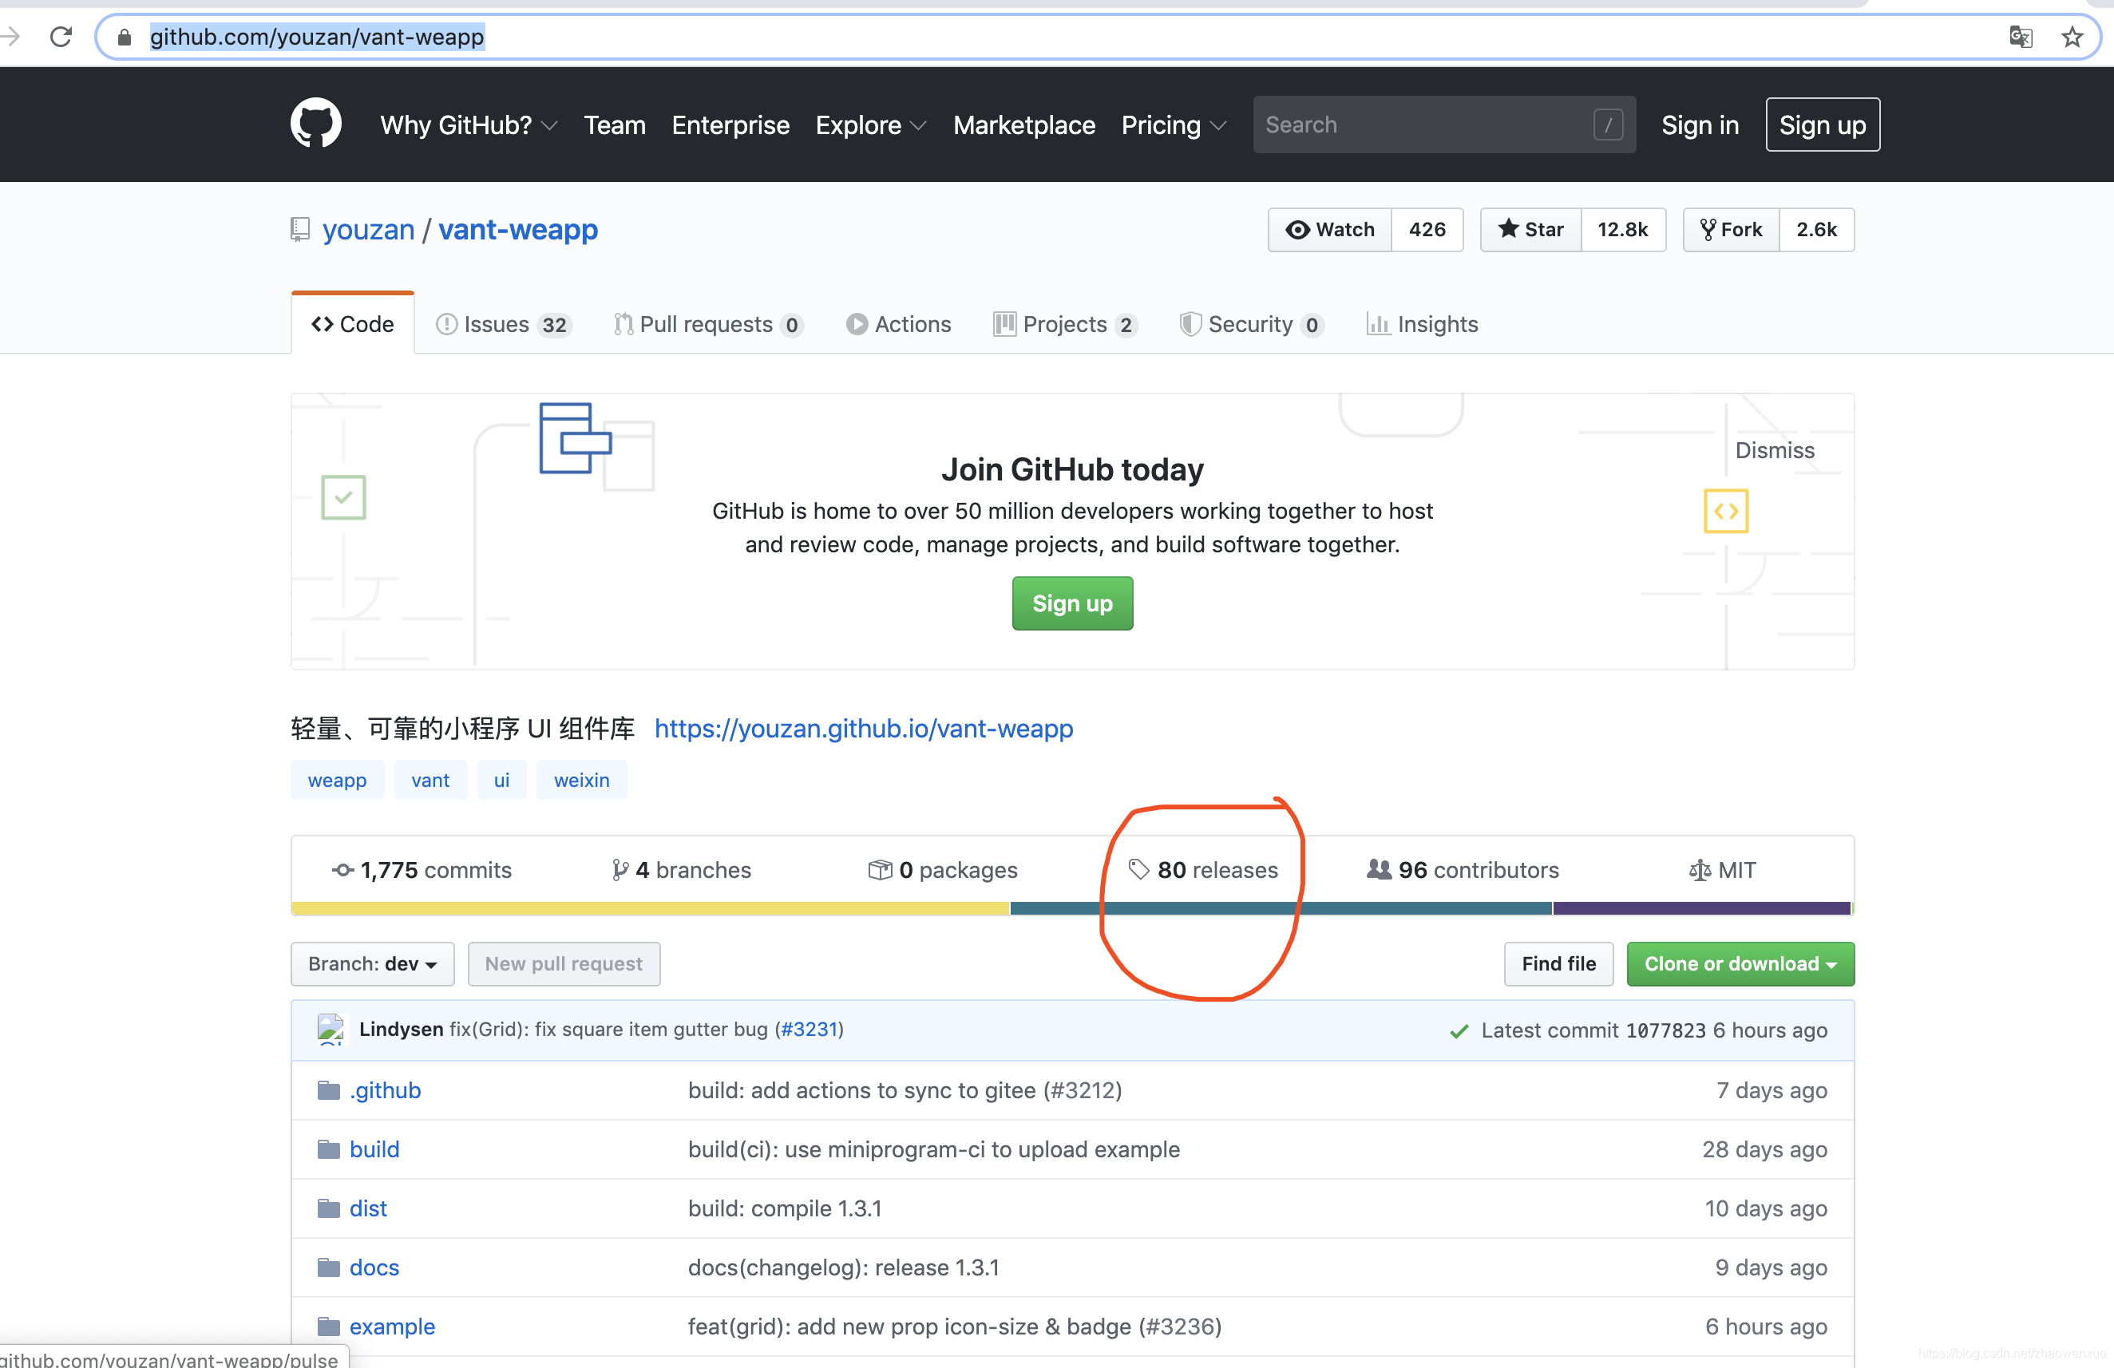The height and width of the screenshot is (1368, 2114).
Task: Dismiss the Join GitHub banner
Action: click(x=1774, y=450)
